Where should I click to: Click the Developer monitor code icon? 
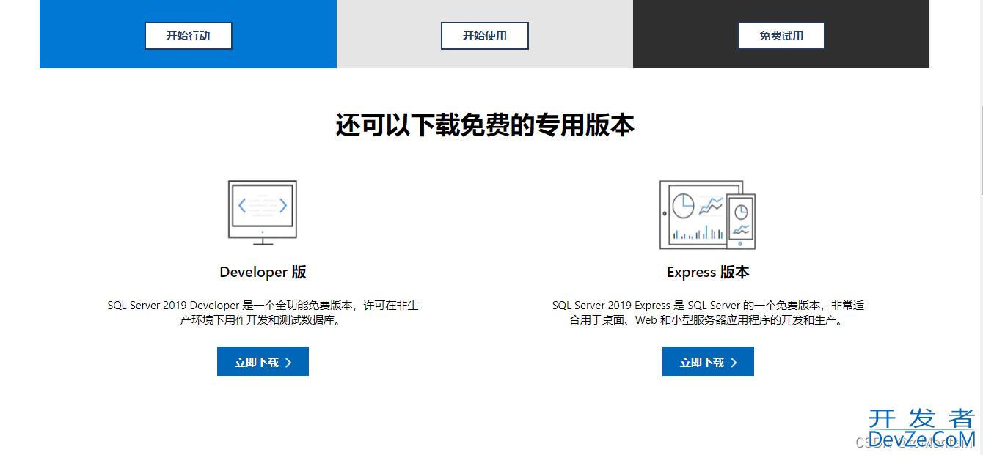click(263, 213)
